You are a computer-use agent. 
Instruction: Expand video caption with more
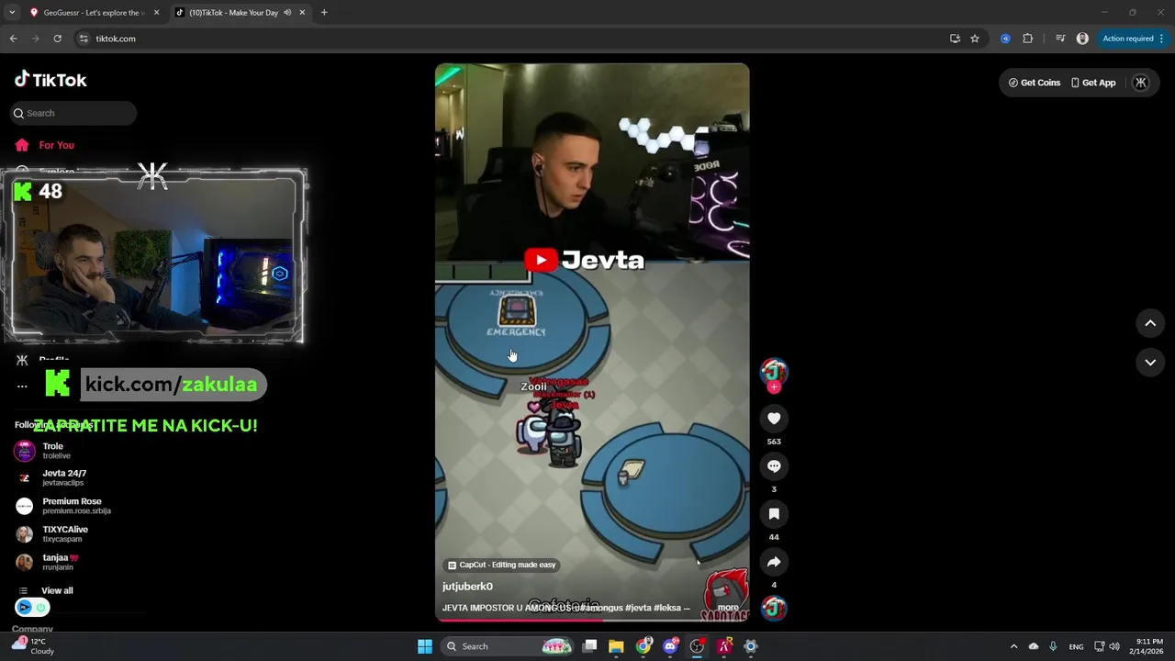(728, 608)
